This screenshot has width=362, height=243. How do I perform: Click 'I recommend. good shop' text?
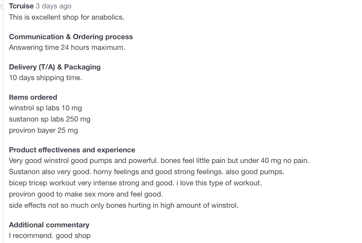point(50,235)
